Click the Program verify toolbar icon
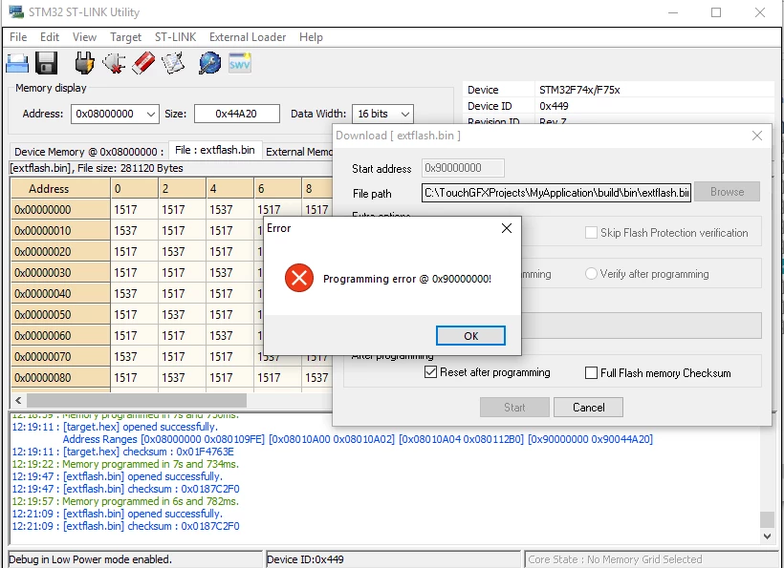Screen dimensions: 784x568 (173, 64)
